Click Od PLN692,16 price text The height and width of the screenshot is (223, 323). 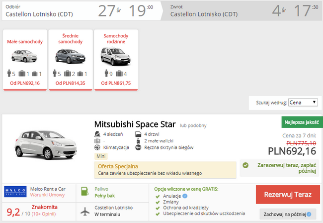[x=25, y=83]
